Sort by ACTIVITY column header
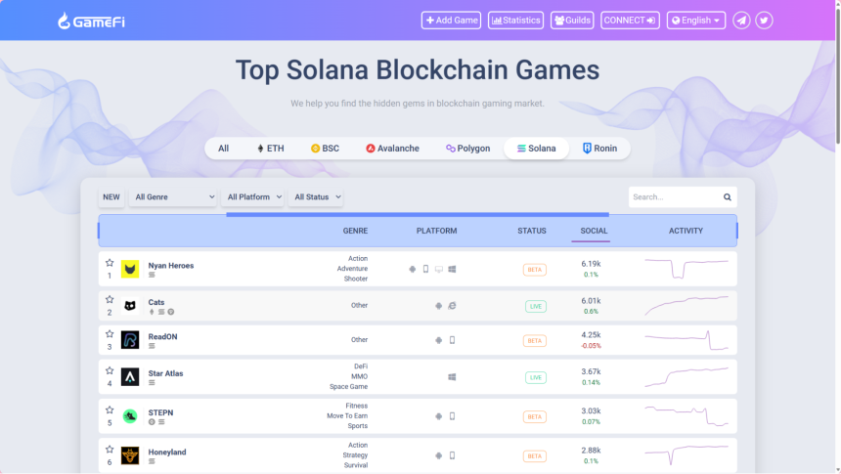The image size is (841, 474). [x=686, y=231]
